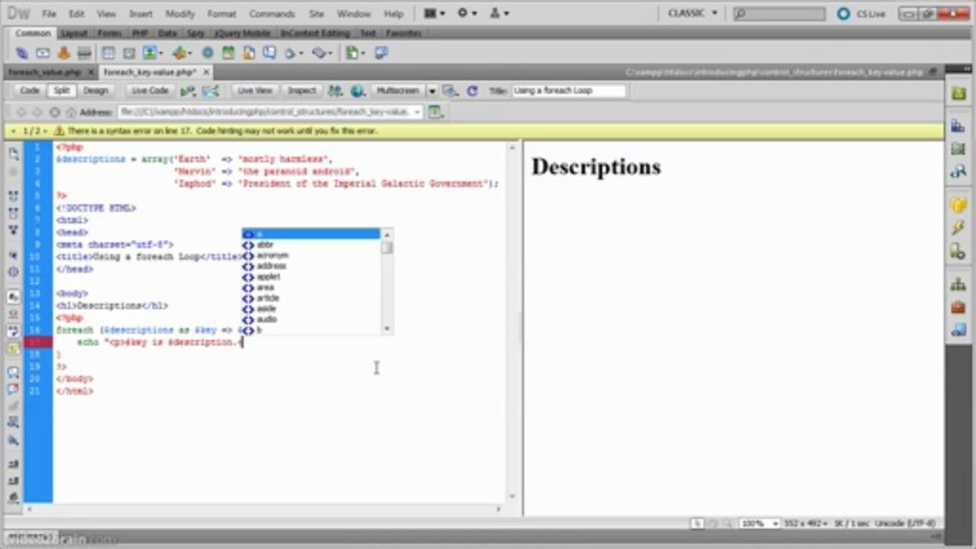Click the Media insert icon

click(181, 53)
